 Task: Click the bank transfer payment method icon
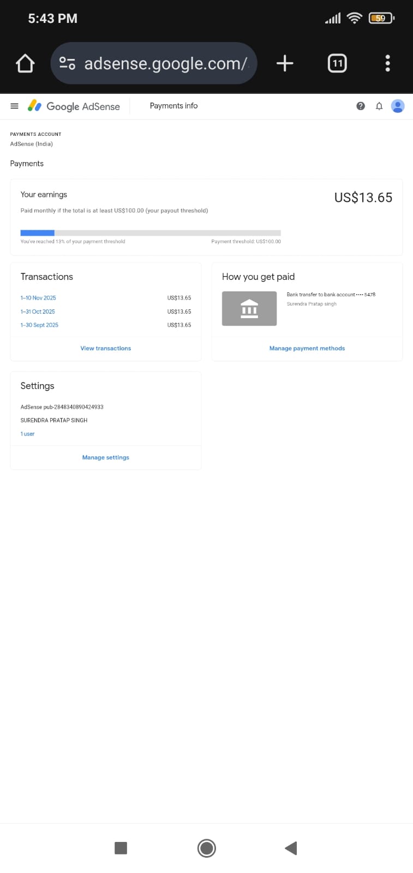click(x=249, y=309)
